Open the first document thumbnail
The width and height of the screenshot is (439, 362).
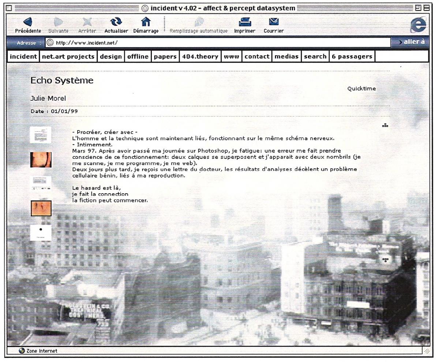pyautogui.click(x=41, y=135)
